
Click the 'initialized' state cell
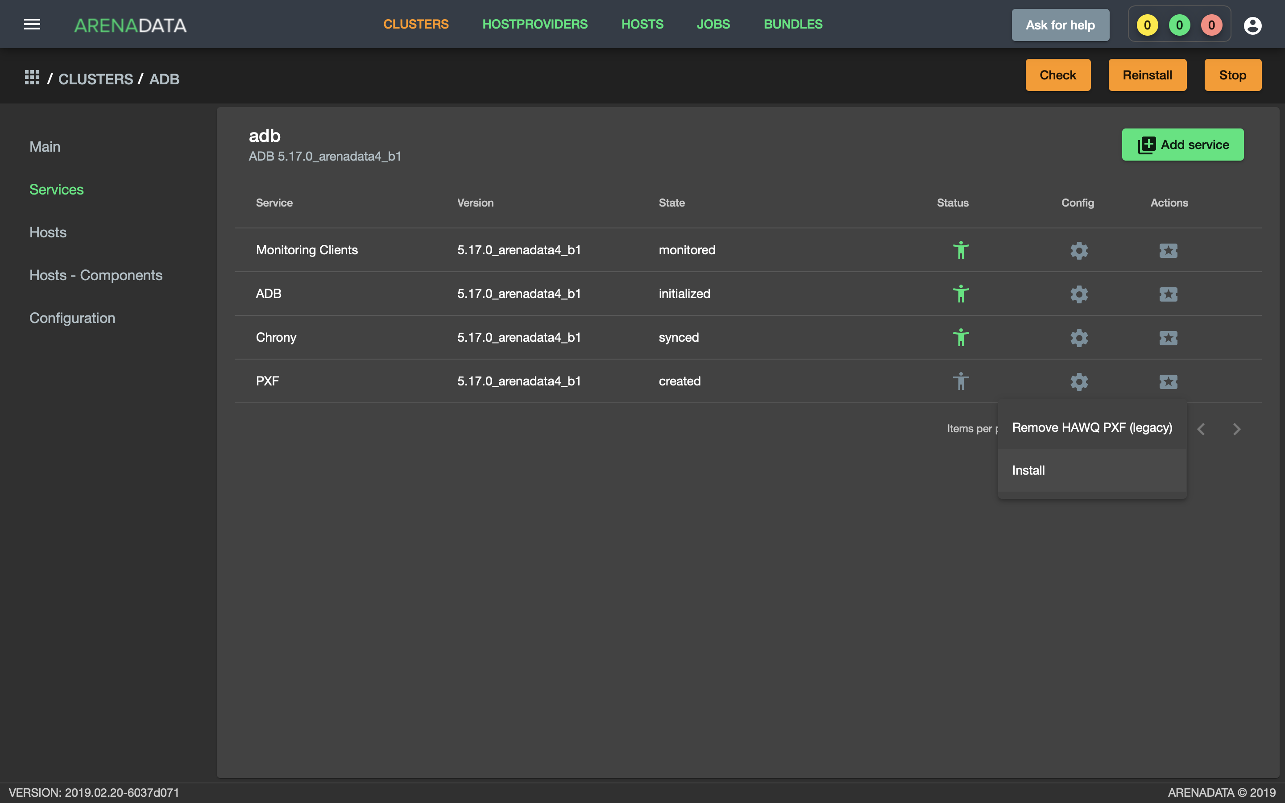(x=684, y=294)
